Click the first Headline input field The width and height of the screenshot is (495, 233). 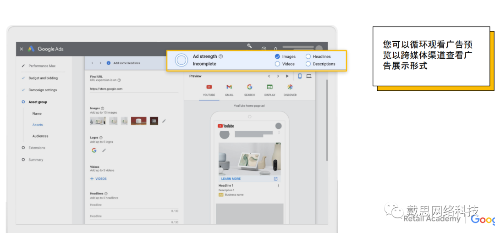[x=134, y=205]
